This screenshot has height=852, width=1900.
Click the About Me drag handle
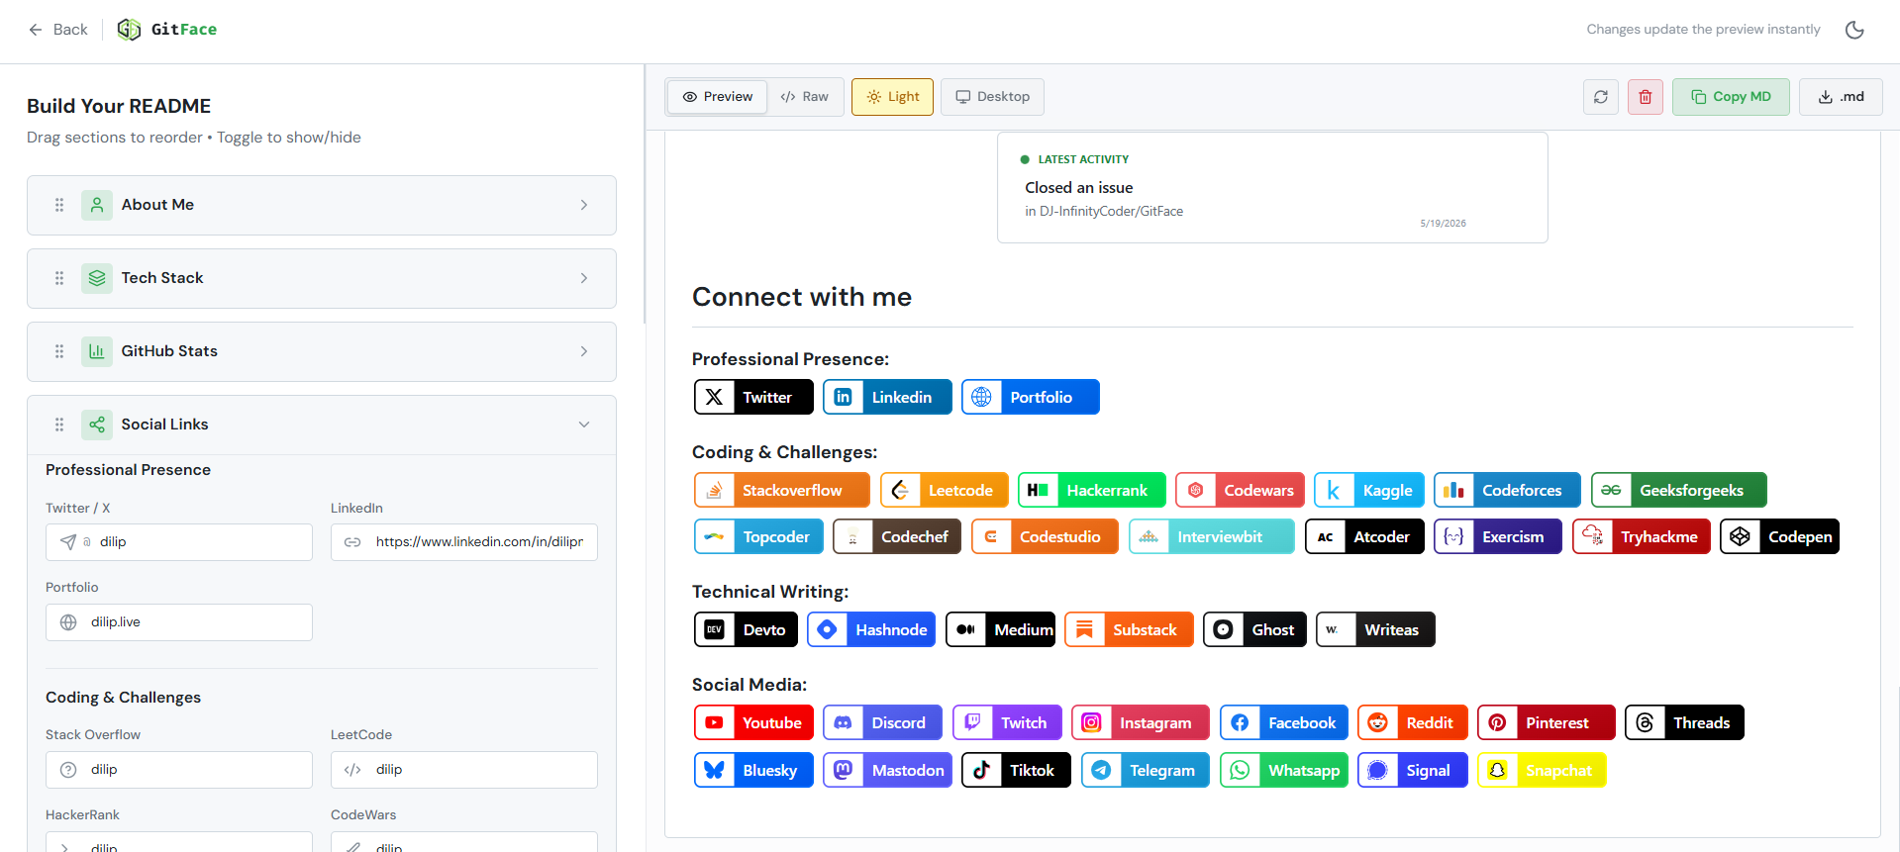pos(59,205)
